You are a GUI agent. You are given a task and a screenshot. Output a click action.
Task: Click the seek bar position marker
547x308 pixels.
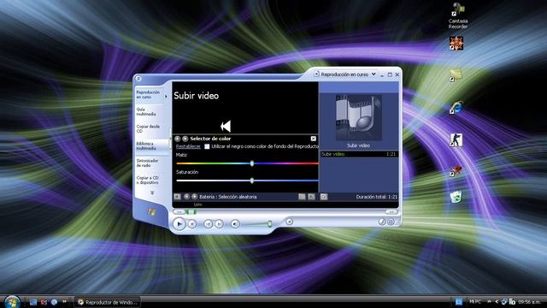click(191, 211)
